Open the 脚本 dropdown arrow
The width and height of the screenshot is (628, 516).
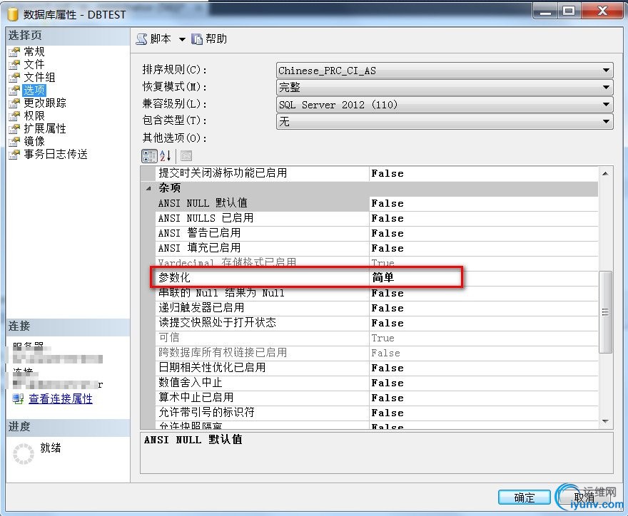pyautogui.click(x=182, y=39)
